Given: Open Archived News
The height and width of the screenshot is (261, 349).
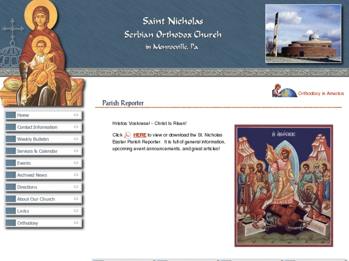Looking at the screenshot, I should 43,175.
